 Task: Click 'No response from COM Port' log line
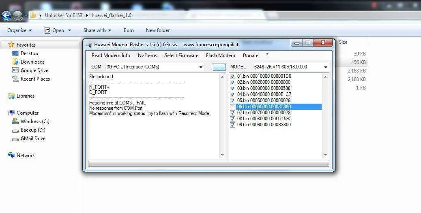pos(116,108)
